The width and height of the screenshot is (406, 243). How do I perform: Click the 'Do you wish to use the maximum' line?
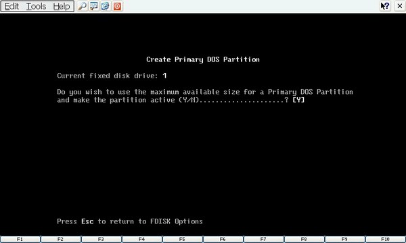(205, 92)
